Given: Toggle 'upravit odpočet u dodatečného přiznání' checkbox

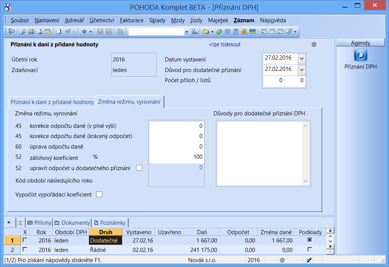Looking at the screenshot, I should 139,168.
